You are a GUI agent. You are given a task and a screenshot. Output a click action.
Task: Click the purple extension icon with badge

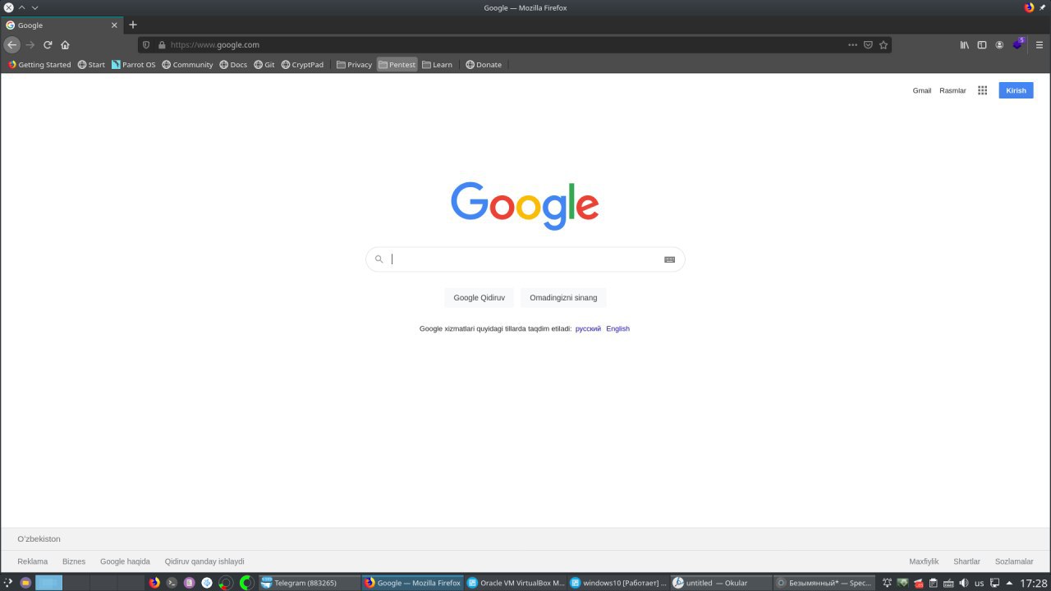[1018, 44]
